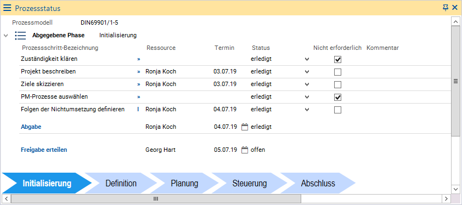This screenshot has height=205, width=462.
Task: Open status dropdown for Folgen der Nichtumsetzung definieren
Action: click(x=307, y=110)
